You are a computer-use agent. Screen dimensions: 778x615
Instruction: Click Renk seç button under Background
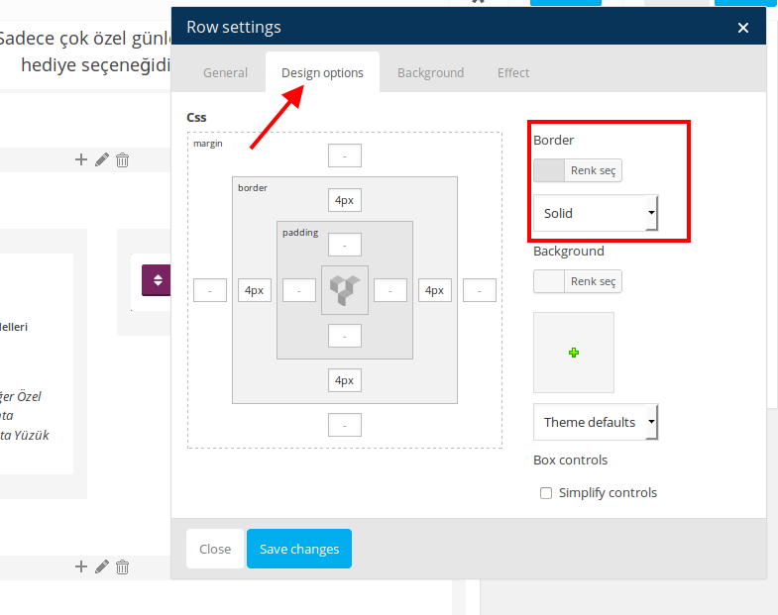pyautogui.click(x=593, y=281)
